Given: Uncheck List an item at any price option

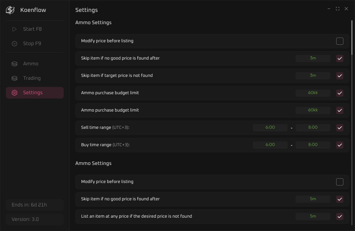Looking at the screenshot, I should tap(340, 216).
